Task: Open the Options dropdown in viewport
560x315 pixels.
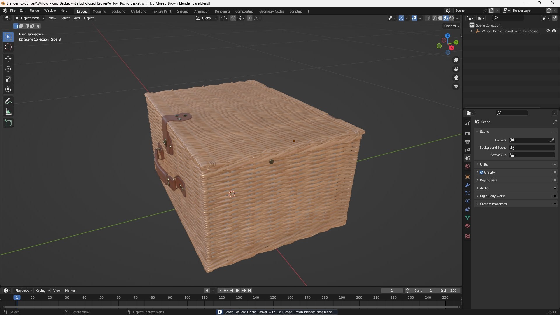Action: coord(452,26)
